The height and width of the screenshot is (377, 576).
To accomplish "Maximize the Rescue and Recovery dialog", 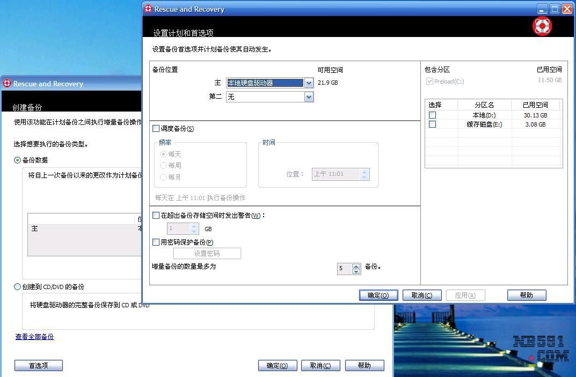I will (554, 9).
